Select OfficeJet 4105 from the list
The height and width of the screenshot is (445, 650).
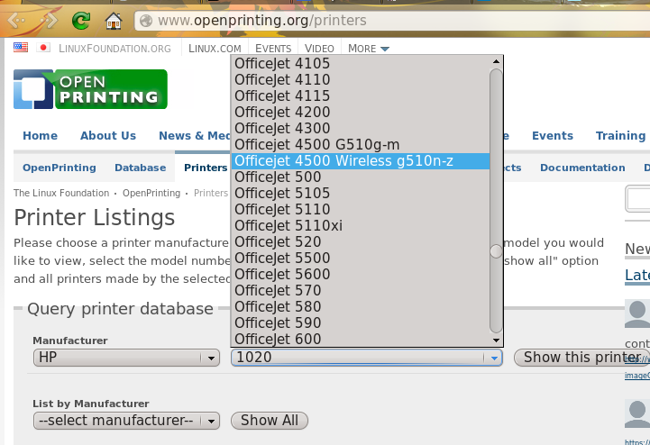coord(361,63)
